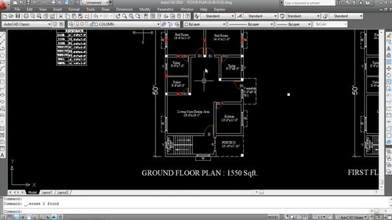
Task: Select the Pan realtime tool
Action: tap(118, 16)
